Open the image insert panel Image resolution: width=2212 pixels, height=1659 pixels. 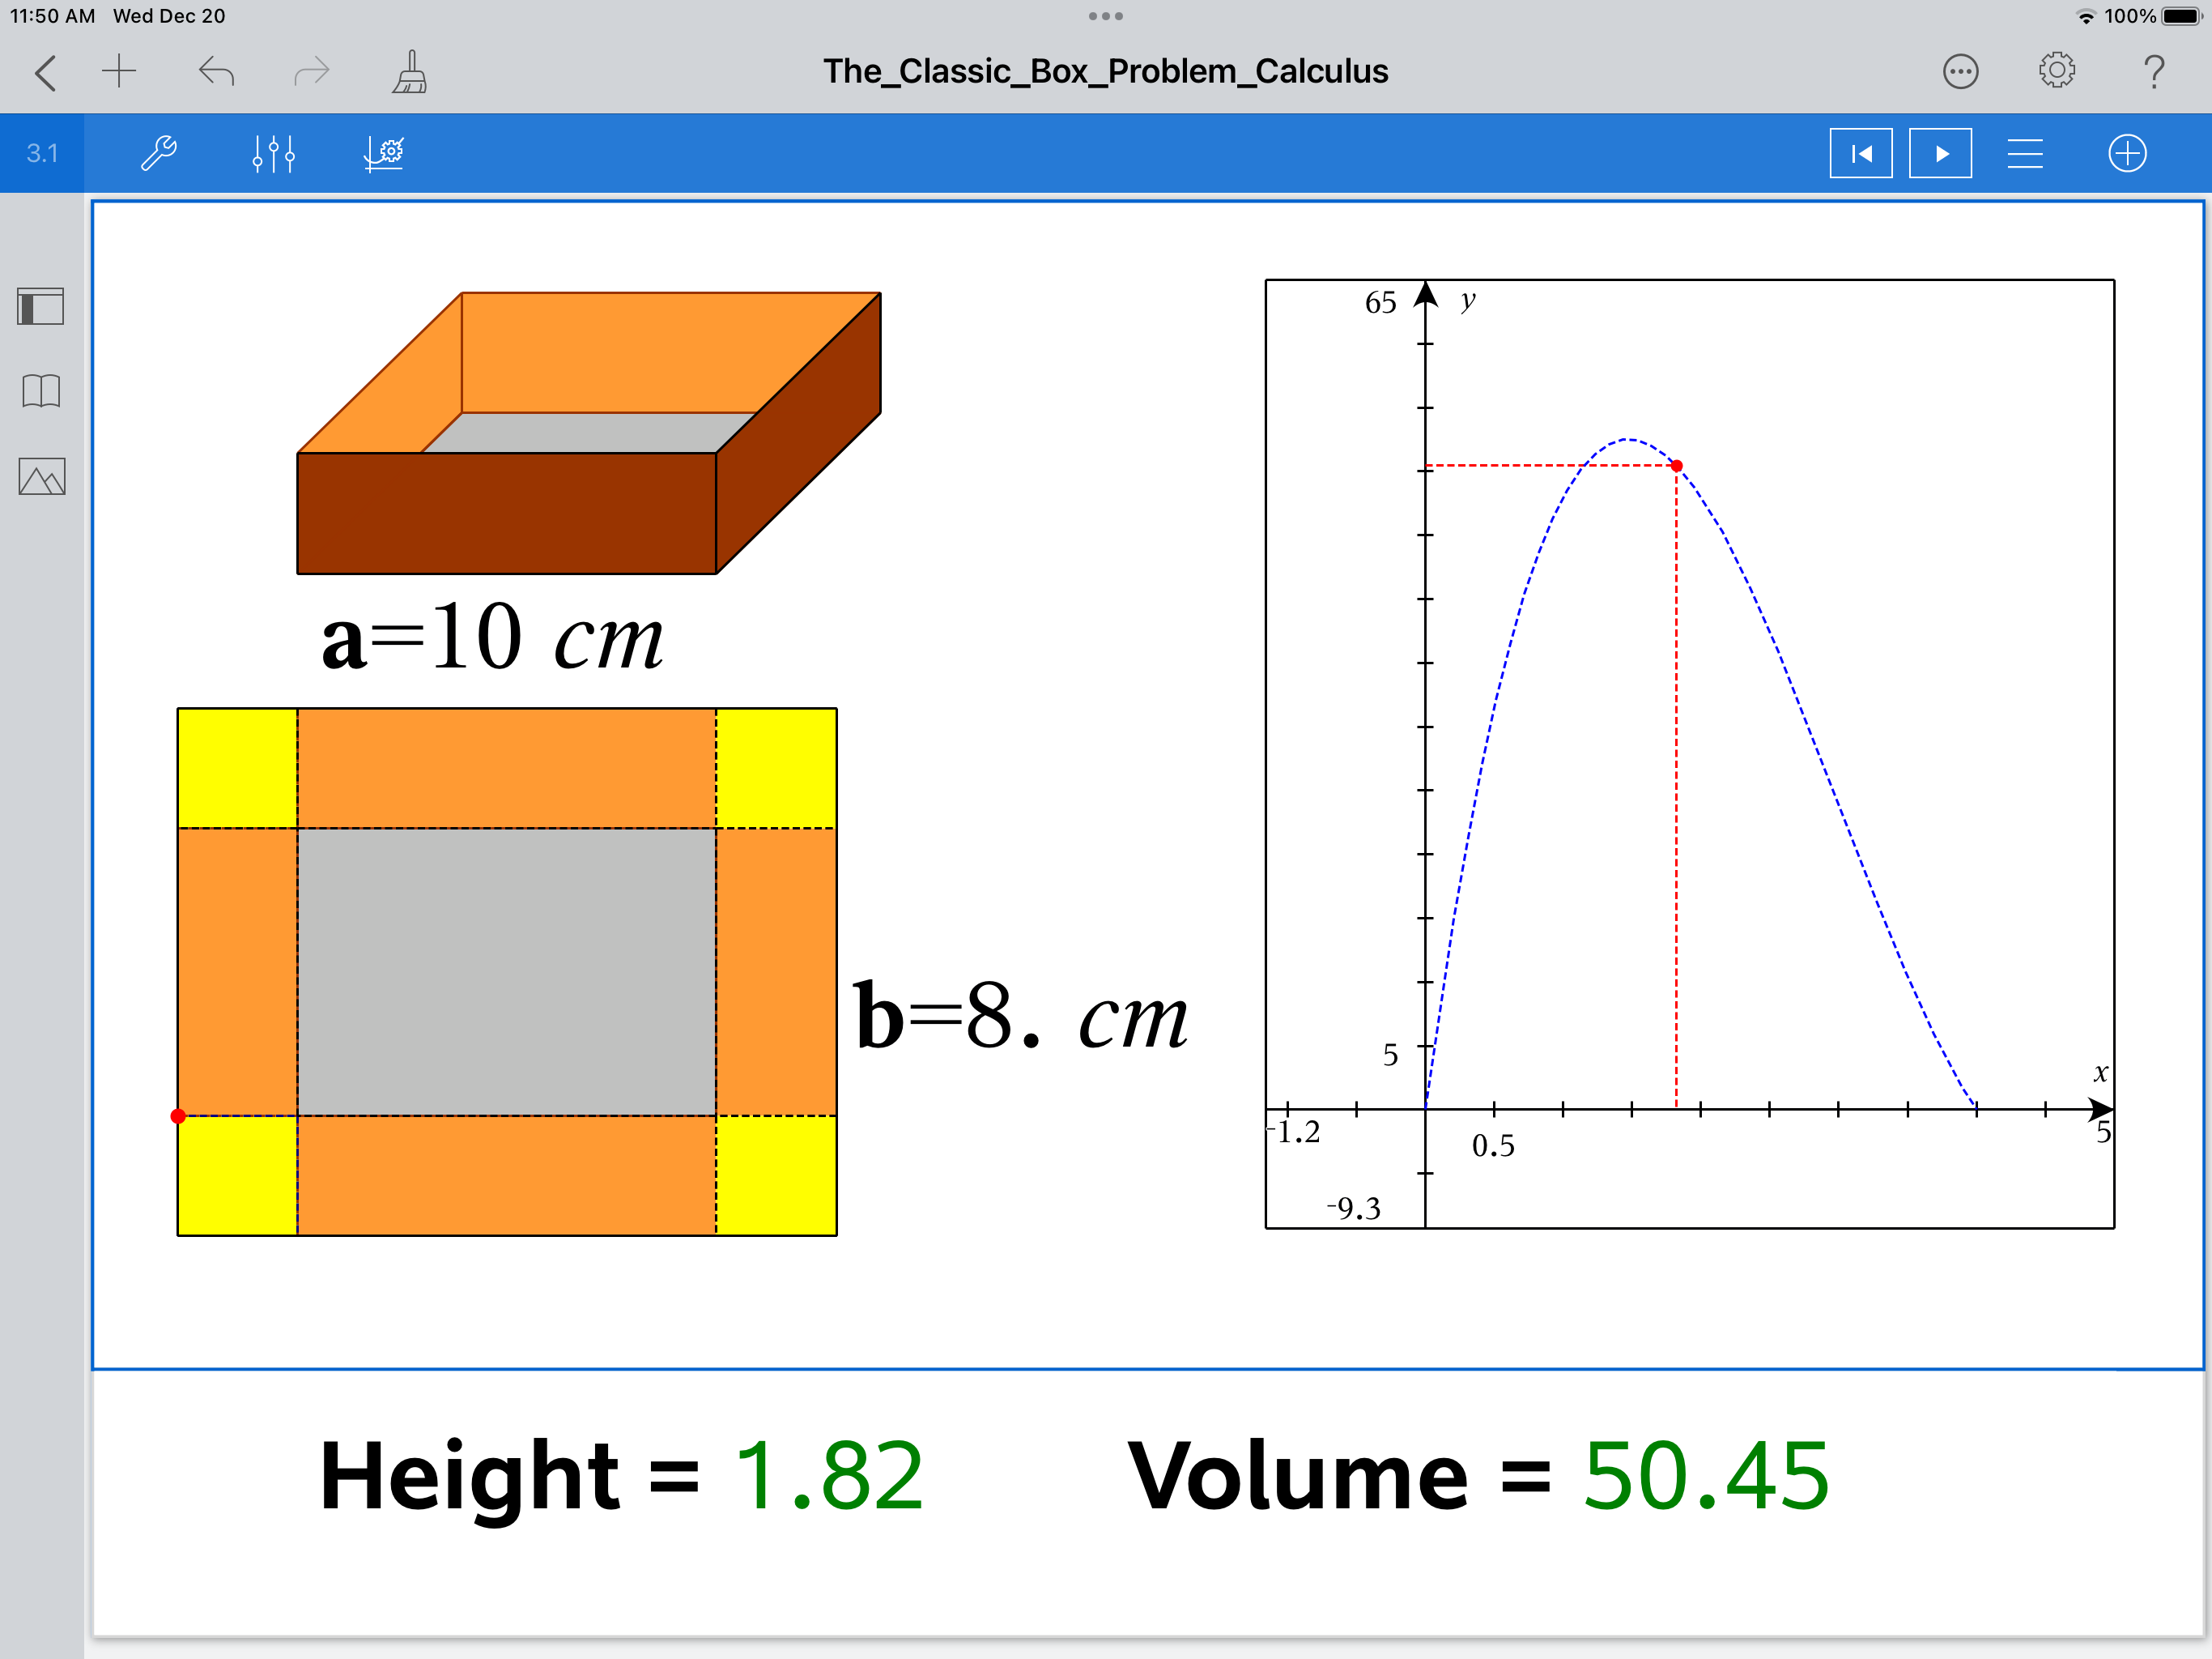click(41, 476)
